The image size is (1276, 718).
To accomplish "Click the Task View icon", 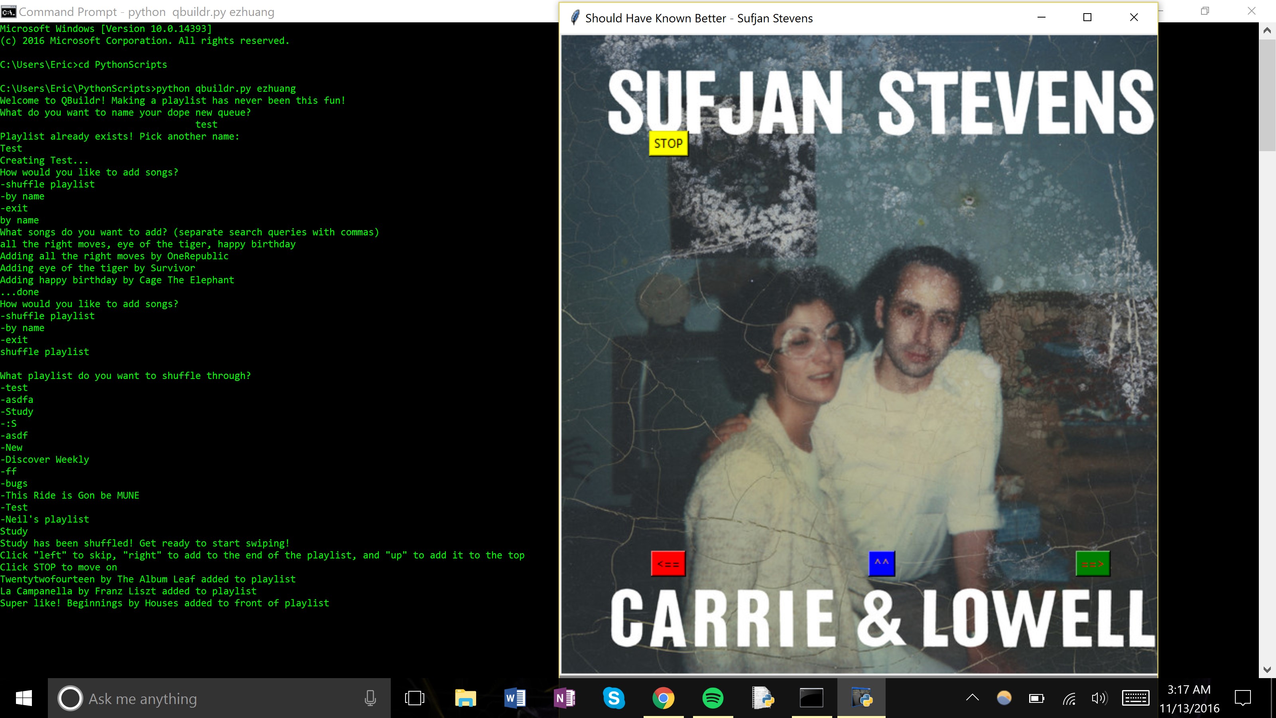I will tap(415, 698).
